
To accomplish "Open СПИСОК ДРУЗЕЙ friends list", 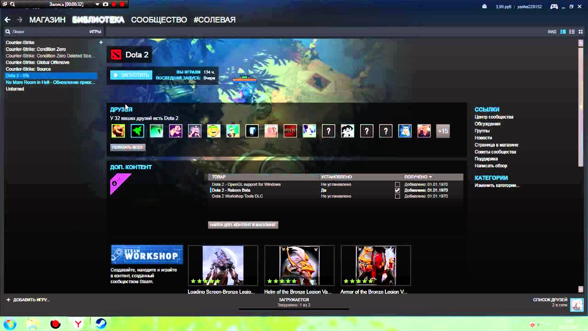I will pos(550,300).
